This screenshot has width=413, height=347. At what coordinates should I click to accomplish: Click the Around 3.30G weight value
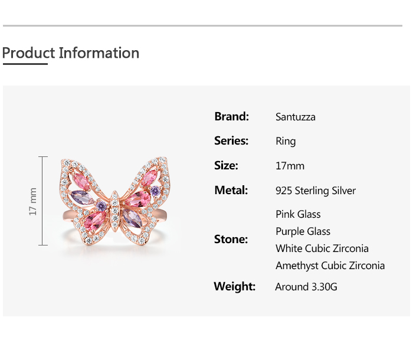click(306, 287)
